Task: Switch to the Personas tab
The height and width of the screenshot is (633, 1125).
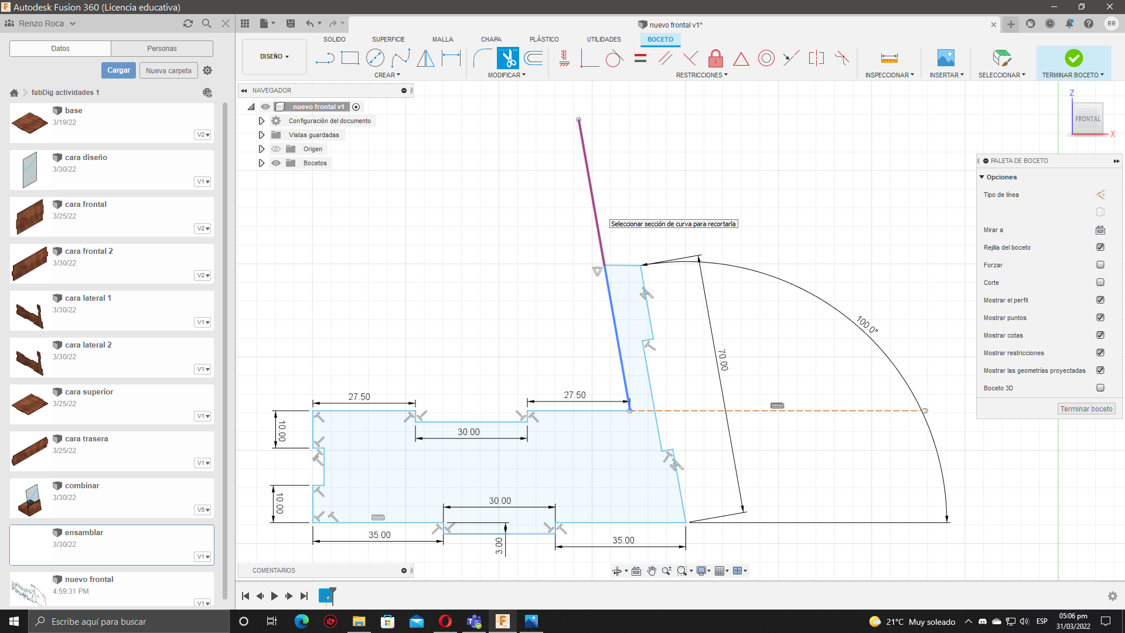Action: tap(162, 49)
